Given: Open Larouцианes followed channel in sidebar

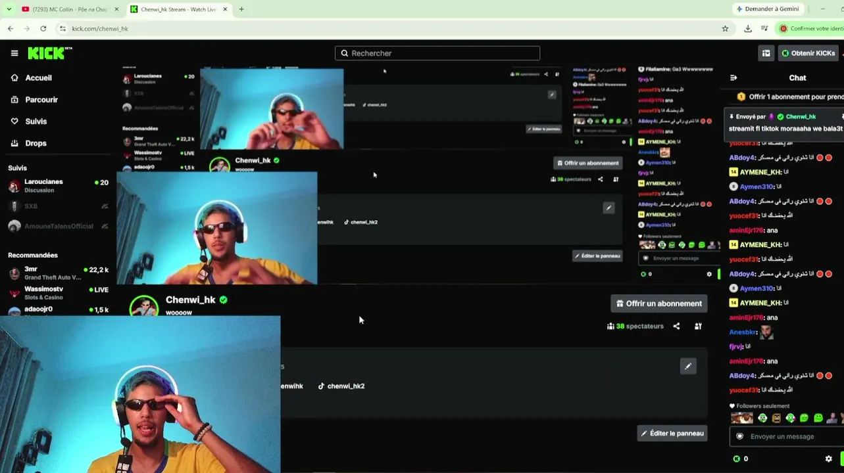Looking at the screenshot, I should 58,185.
